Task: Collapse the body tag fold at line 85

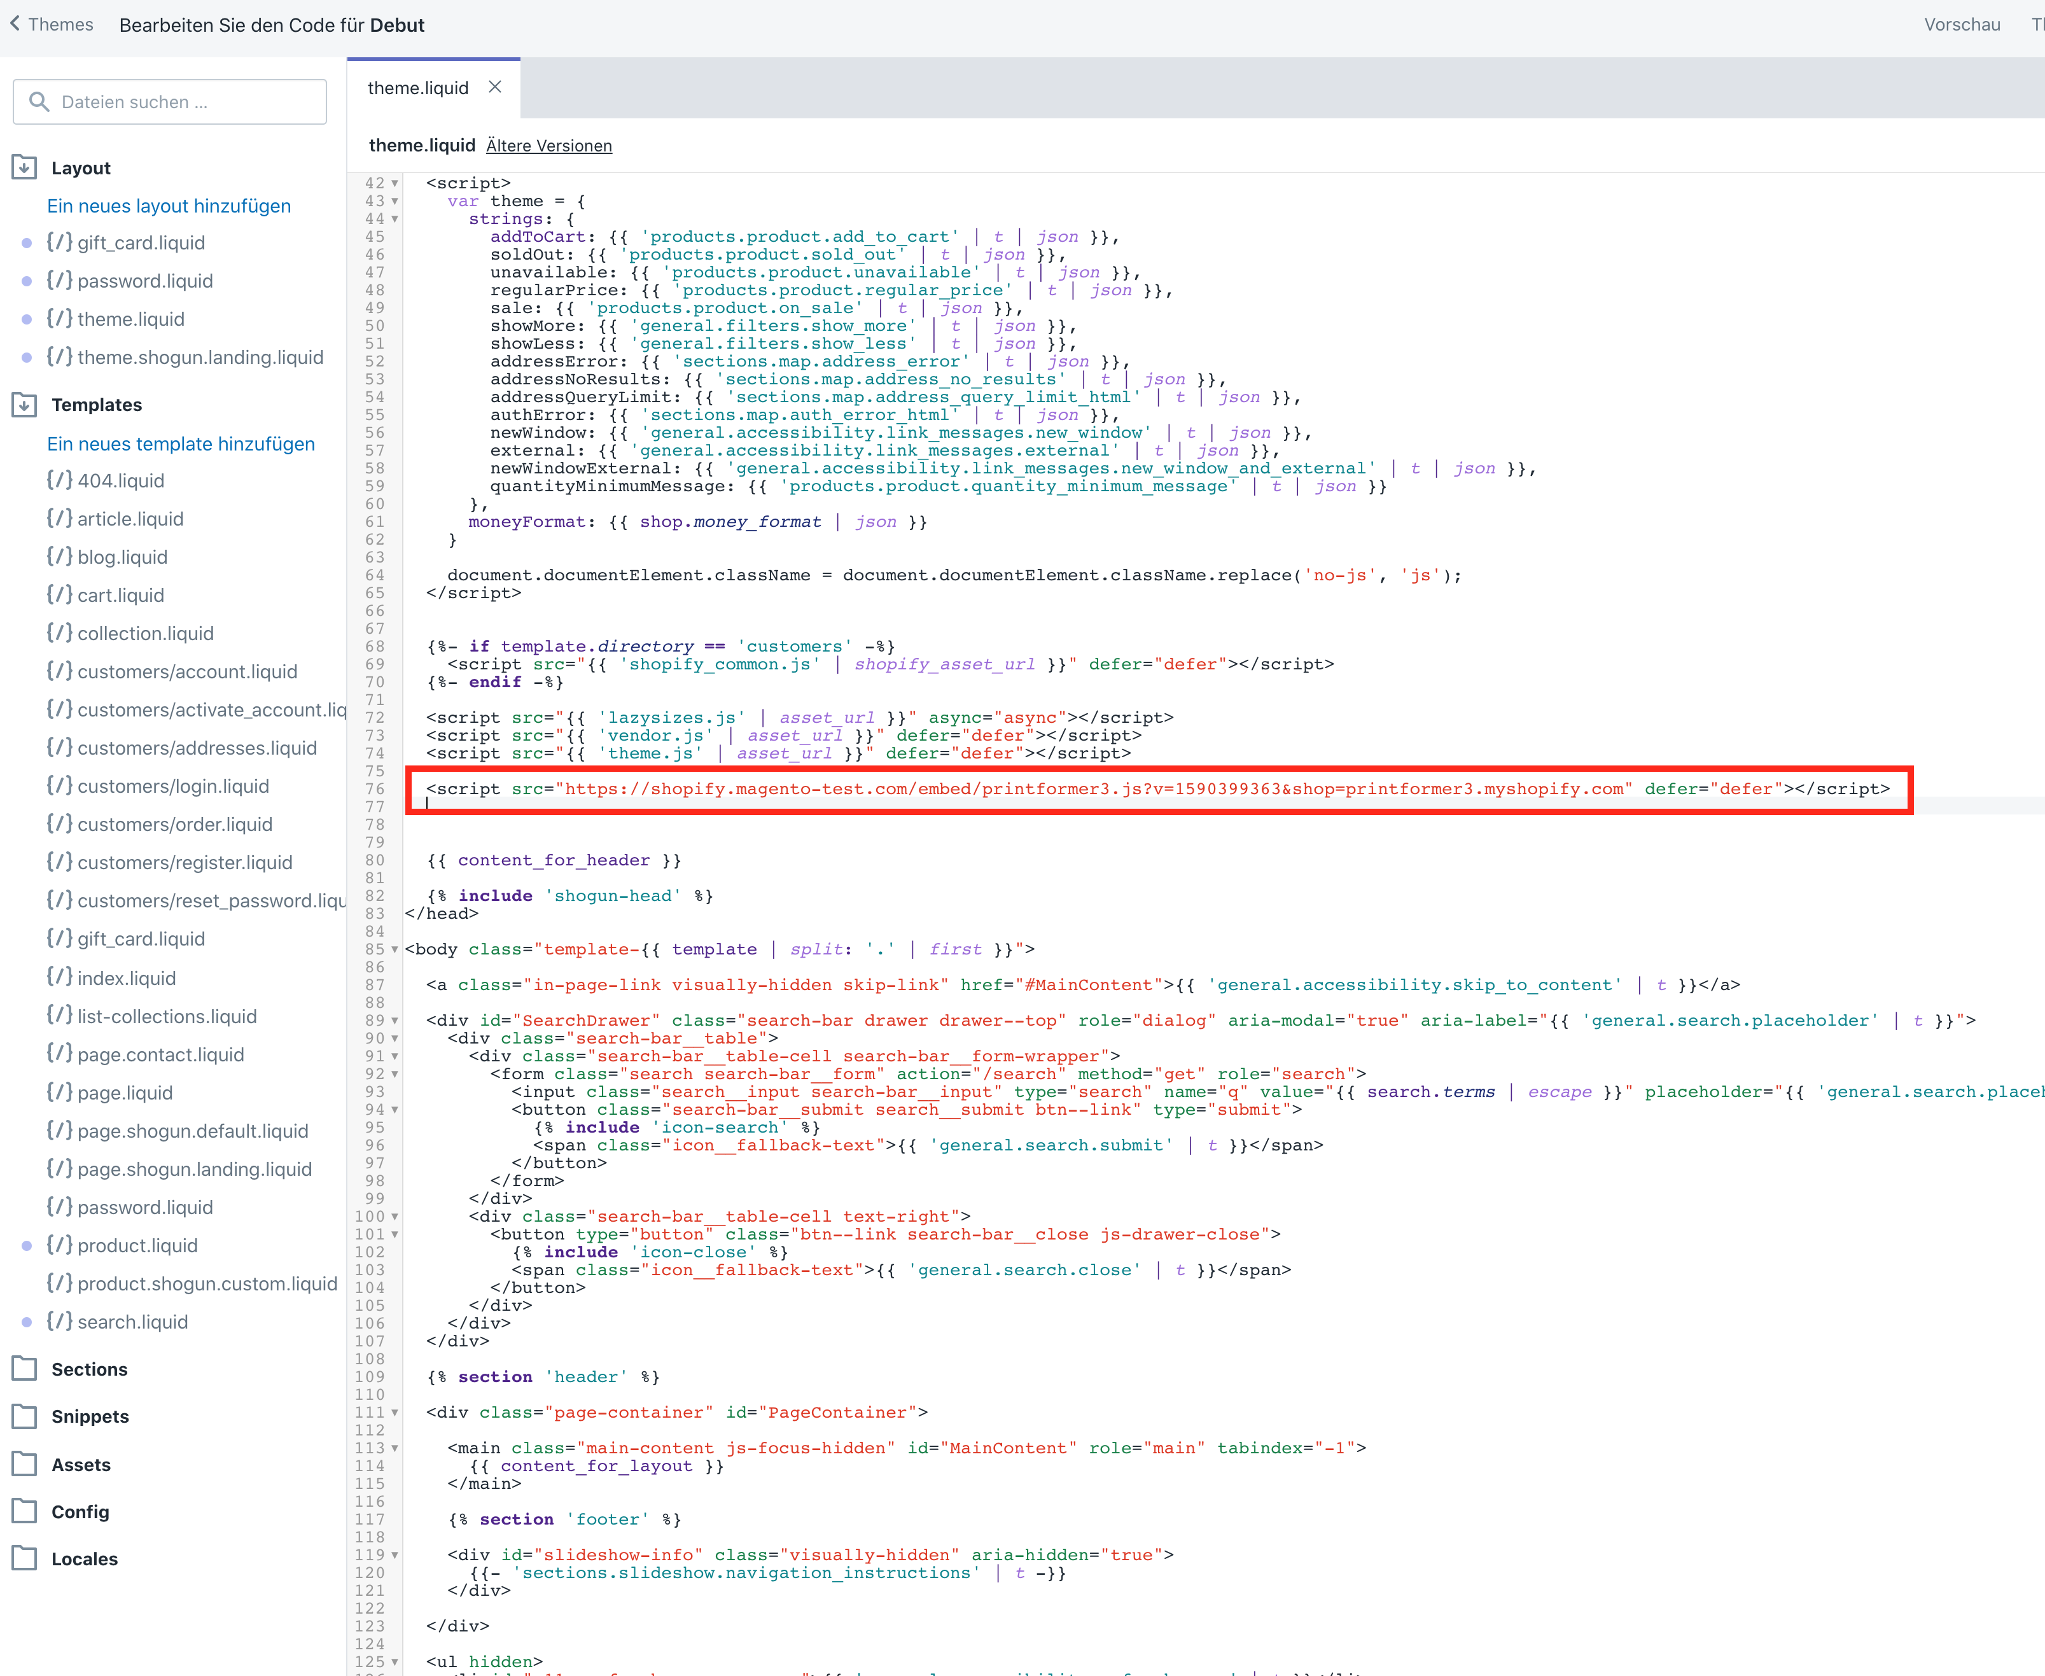Action: tap(395, 950)
